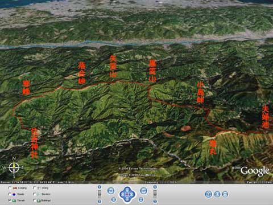The width and height of the screenshot is (273, 205).
Task: Enable the Dining layer checkbox
Action: point(35,188)
